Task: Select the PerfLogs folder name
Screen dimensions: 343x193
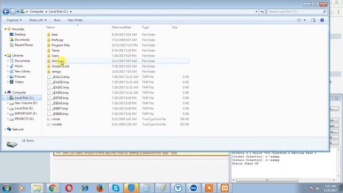Action: pos(57,40)
